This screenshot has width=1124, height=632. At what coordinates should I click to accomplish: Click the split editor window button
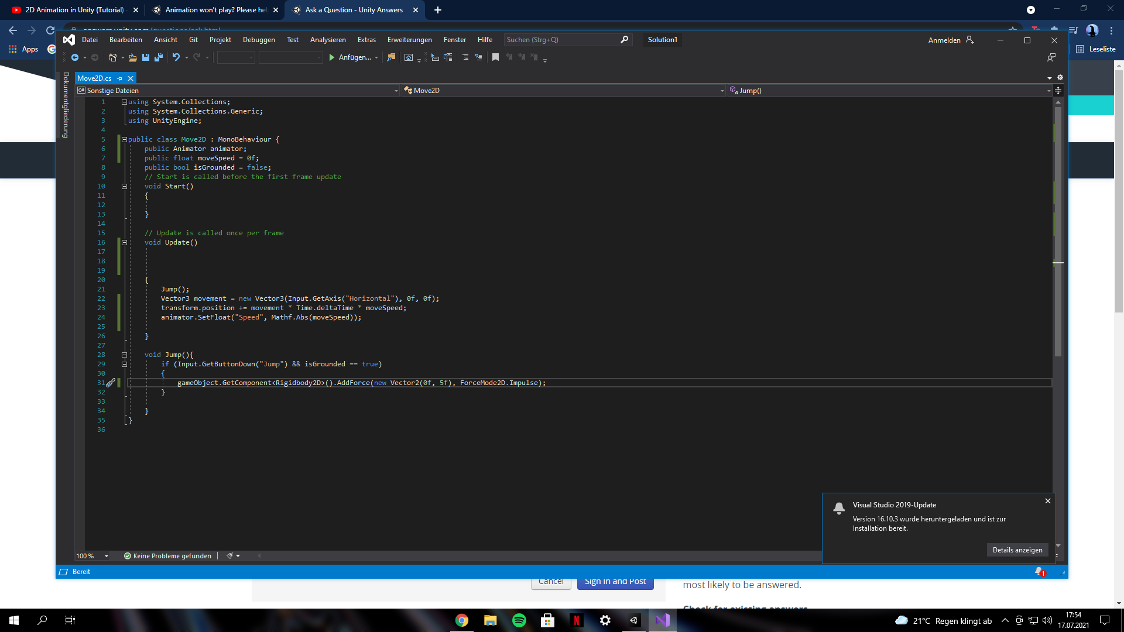[x=1058, y=90]
